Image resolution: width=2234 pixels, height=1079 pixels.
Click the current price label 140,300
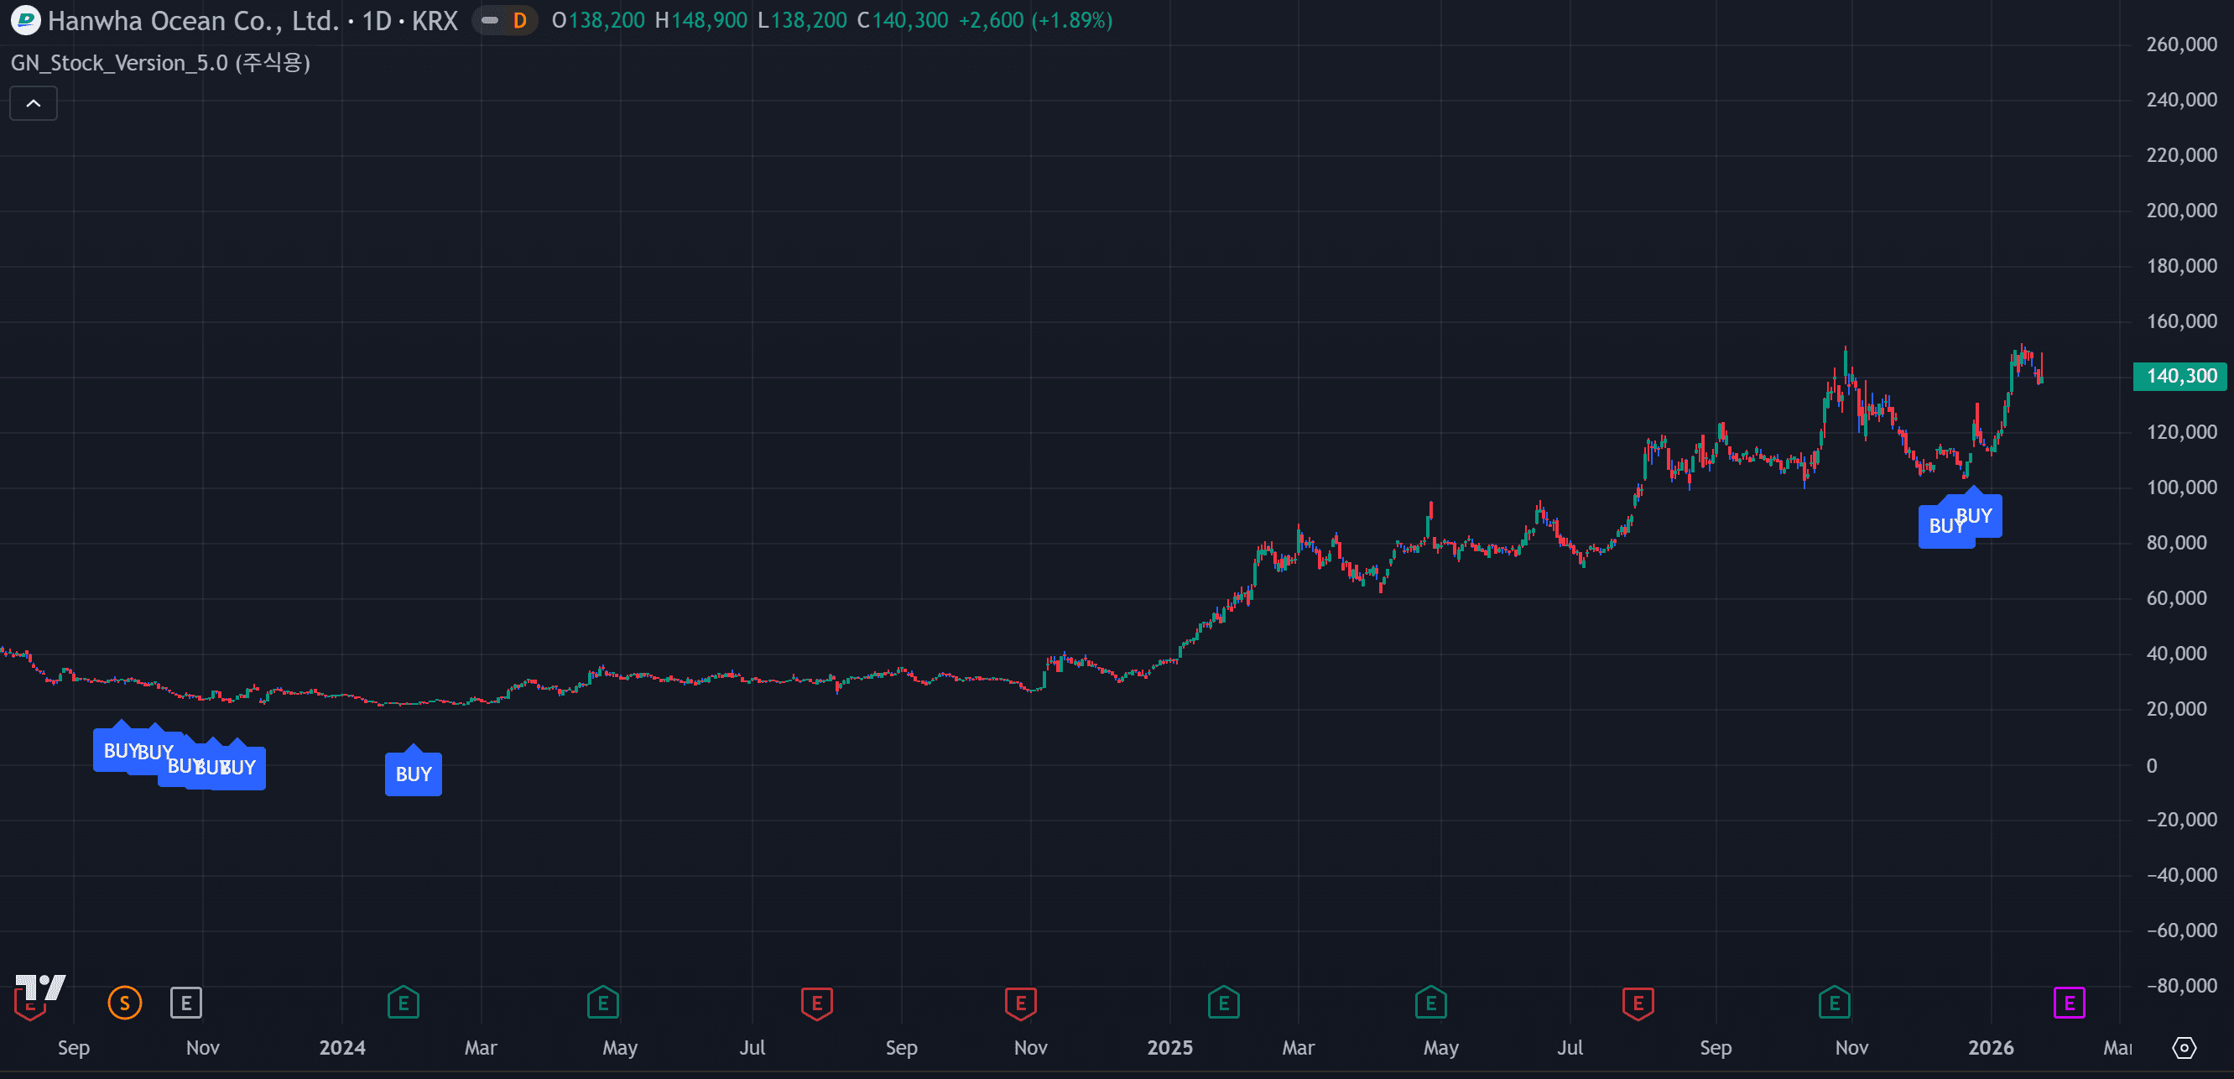(2180, 377)
